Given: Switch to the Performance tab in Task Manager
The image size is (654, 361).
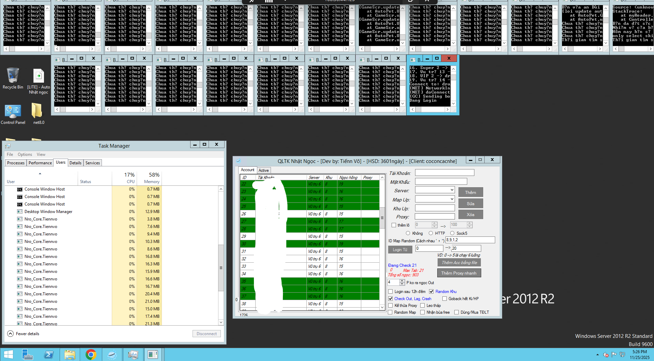Looking at the screenshot, I should [x=40, y=163].
